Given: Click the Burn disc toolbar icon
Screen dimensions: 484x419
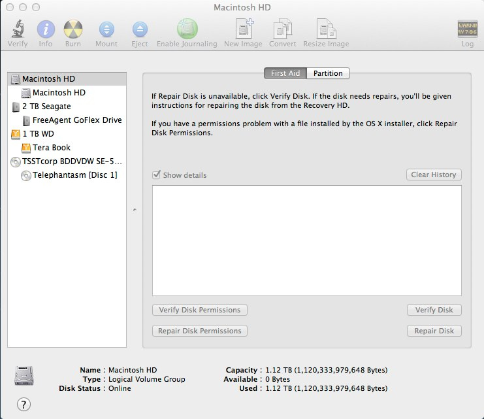Looking at the screenshot, I should (x=73, y=29).
